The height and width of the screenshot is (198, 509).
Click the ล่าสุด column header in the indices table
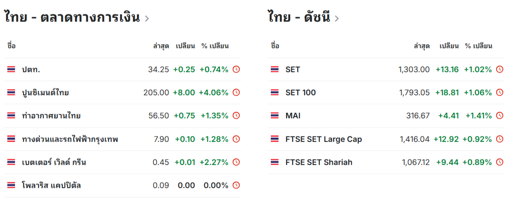421,46
